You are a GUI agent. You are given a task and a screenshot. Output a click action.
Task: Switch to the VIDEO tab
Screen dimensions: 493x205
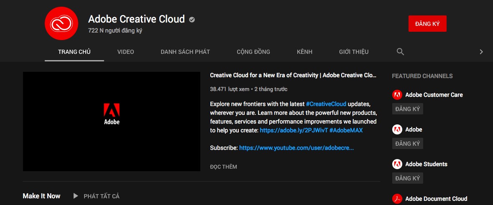[125, 52]
